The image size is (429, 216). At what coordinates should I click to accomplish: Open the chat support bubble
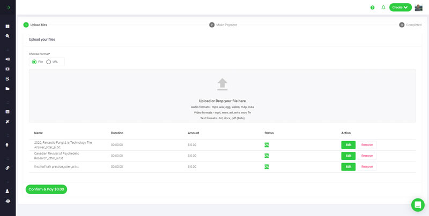coord(418,205)
